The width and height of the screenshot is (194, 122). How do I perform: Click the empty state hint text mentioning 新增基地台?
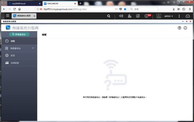click(x=115, y=97)
